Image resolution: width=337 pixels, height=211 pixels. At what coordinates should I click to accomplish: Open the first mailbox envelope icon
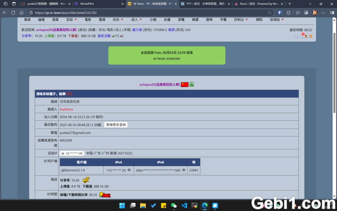coord(297,37)
